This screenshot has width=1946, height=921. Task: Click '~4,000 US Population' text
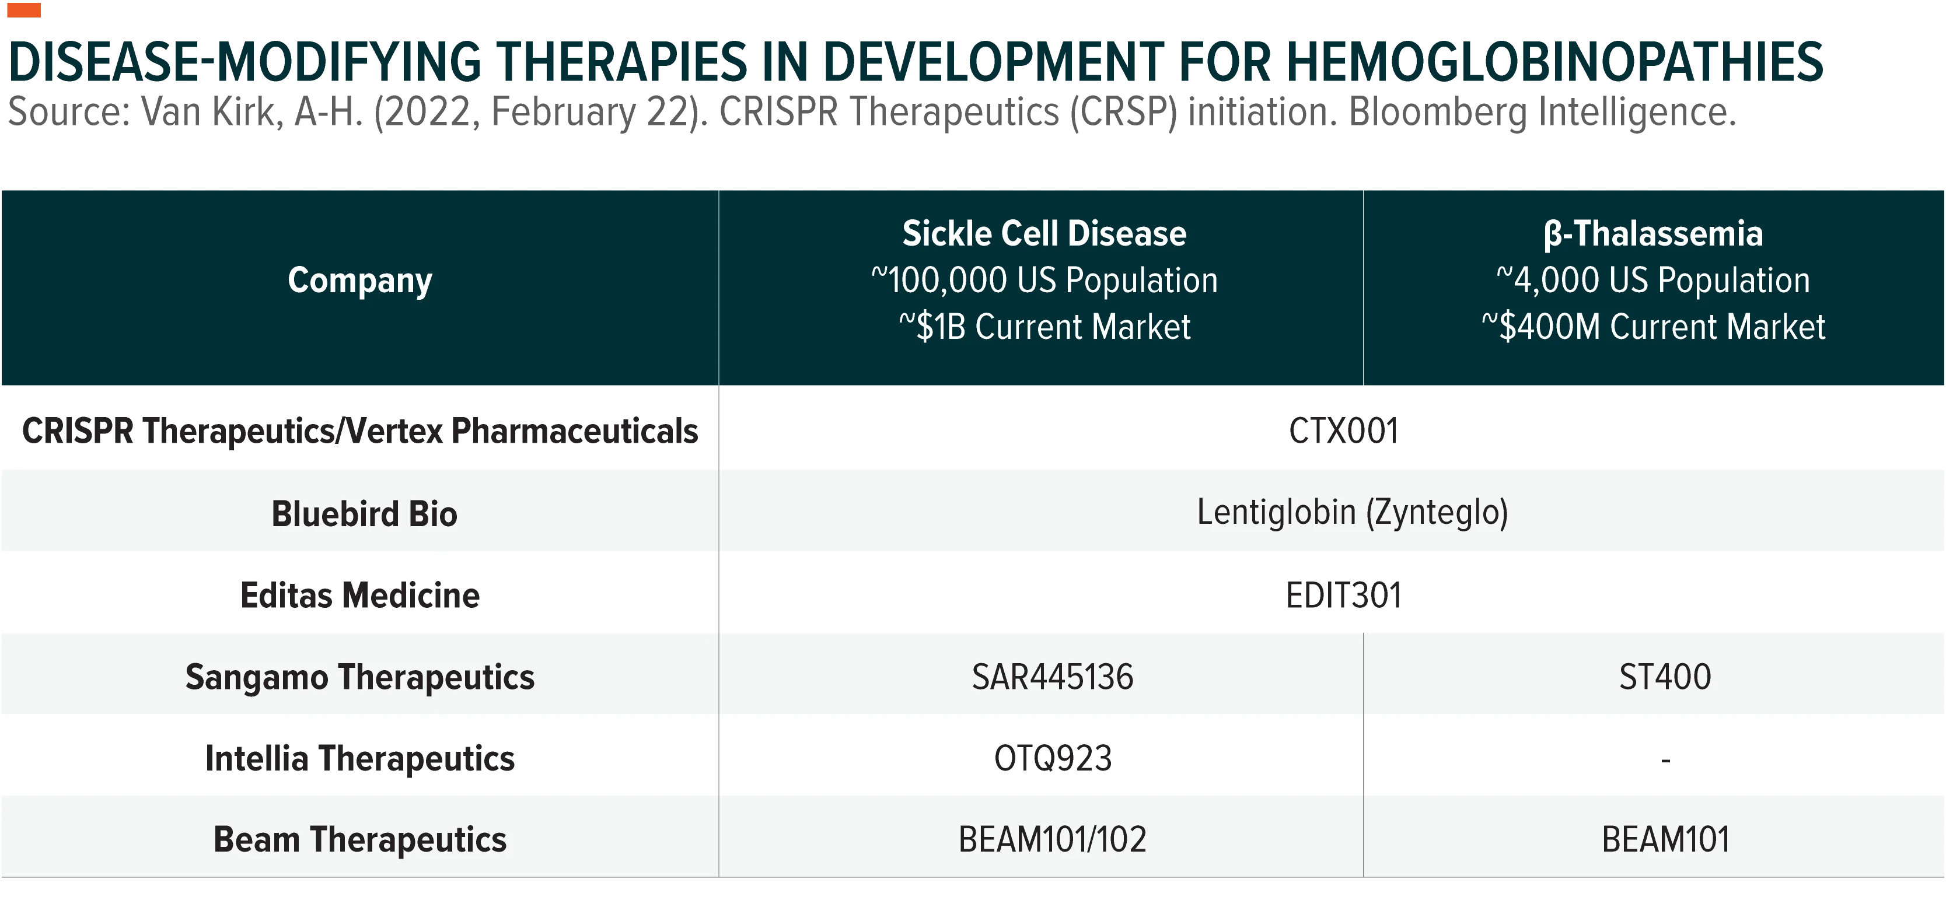(x=1653, y=280)
